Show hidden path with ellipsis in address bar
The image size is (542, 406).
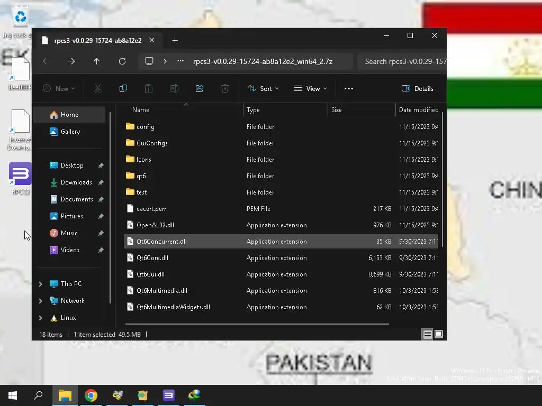click(x=180, y=61)
